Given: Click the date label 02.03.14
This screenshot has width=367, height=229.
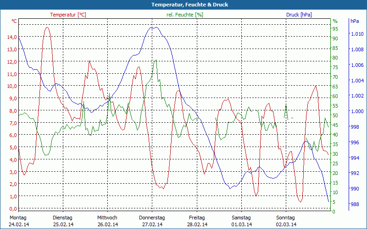Looking at the screenshot, I should [x=286, y=224].
